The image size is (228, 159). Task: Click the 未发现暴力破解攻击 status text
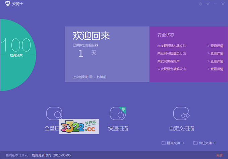click(172, 69)
